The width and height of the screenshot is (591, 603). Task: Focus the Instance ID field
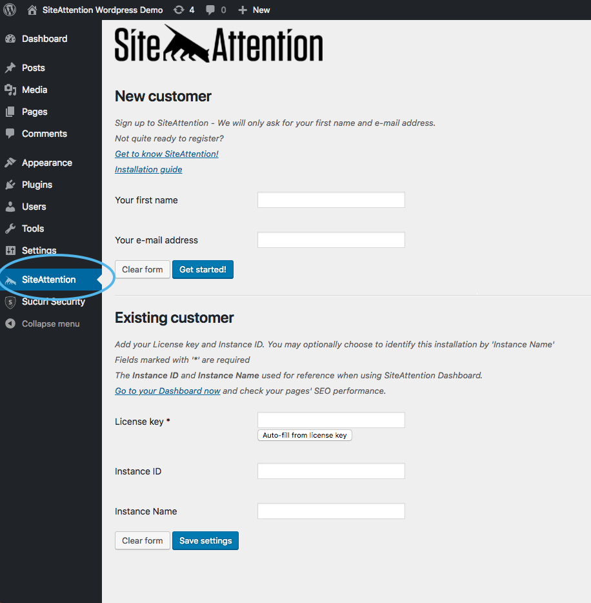(331, 471)
